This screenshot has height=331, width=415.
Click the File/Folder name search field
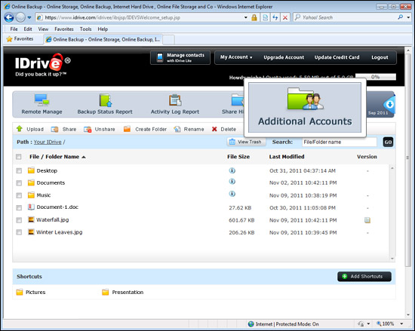[340, 142]
